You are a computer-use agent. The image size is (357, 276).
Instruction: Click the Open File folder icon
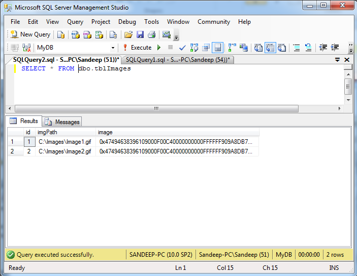pos(128,34)
